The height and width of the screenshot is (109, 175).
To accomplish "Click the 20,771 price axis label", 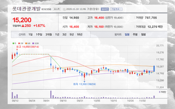I will coord(160,46).
